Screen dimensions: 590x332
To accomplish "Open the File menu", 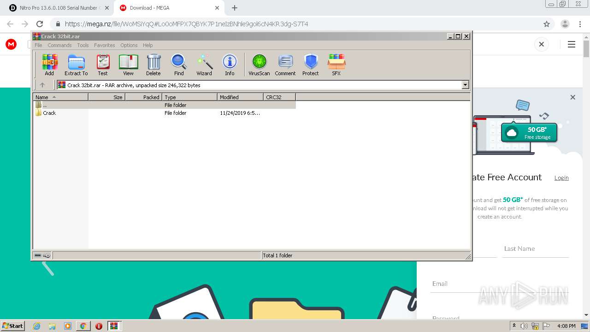I will (x=38, y=45).
